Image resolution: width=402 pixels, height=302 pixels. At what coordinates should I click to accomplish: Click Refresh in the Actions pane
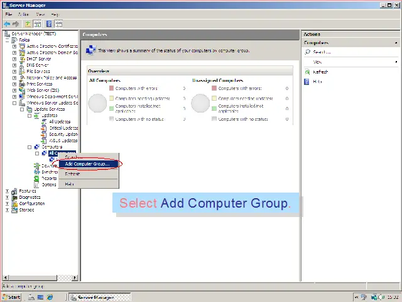coord(320,72)
